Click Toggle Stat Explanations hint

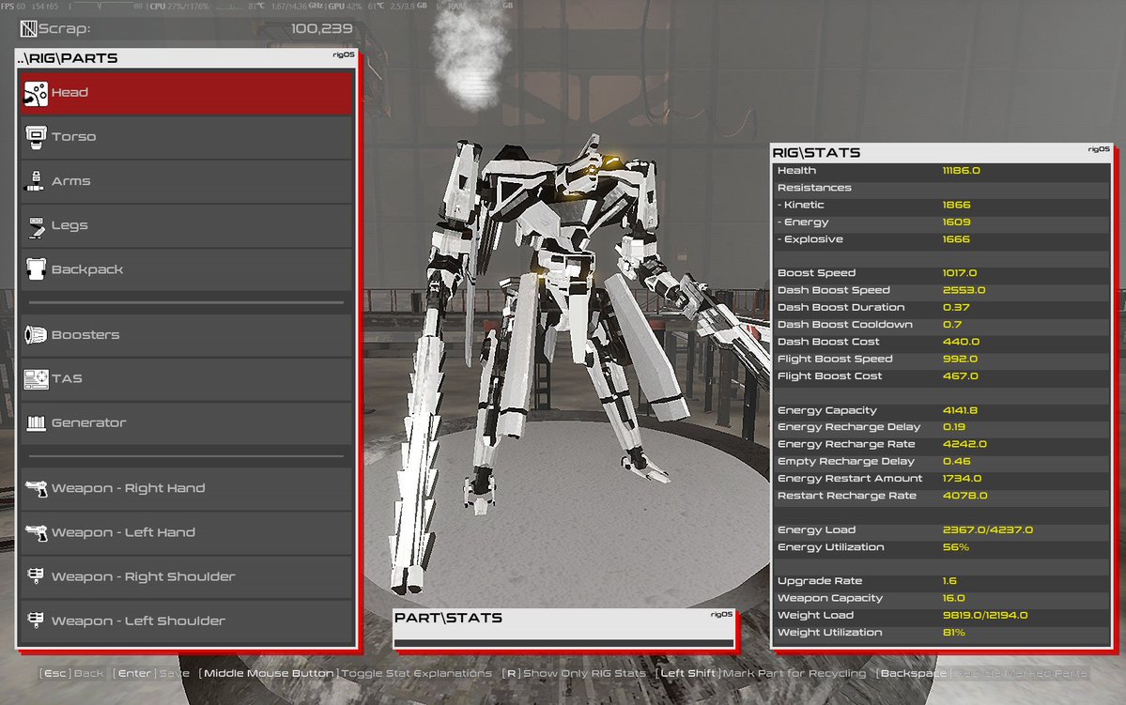point(346,673)
